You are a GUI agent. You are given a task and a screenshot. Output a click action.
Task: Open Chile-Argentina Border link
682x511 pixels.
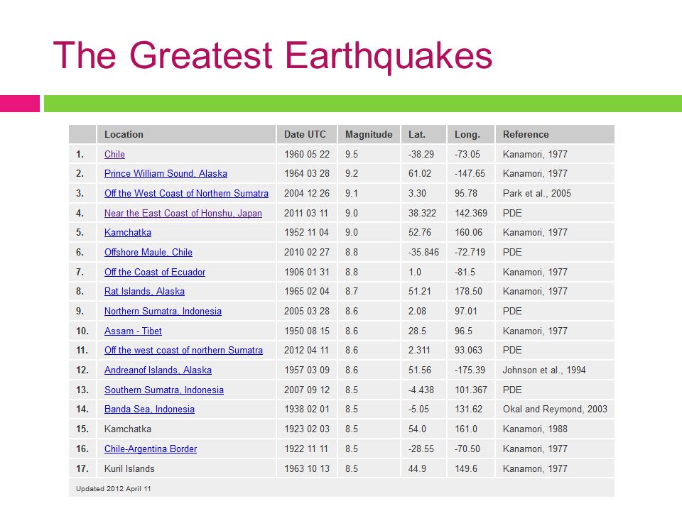click(151, 449)
